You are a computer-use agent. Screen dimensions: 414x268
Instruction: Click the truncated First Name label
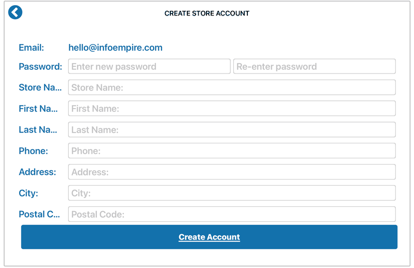(x=38, y=109)
